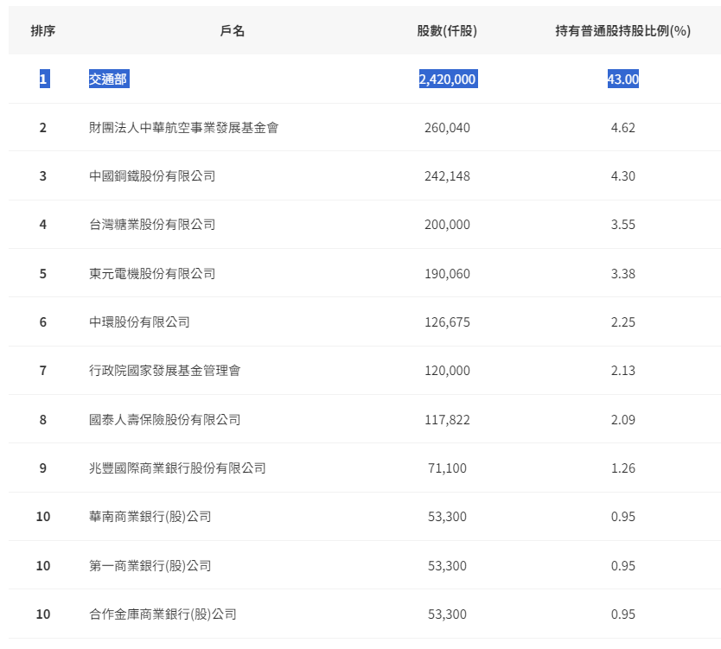Click the share count 126,675
Screen dimensions: 721x649
(447, 321)
